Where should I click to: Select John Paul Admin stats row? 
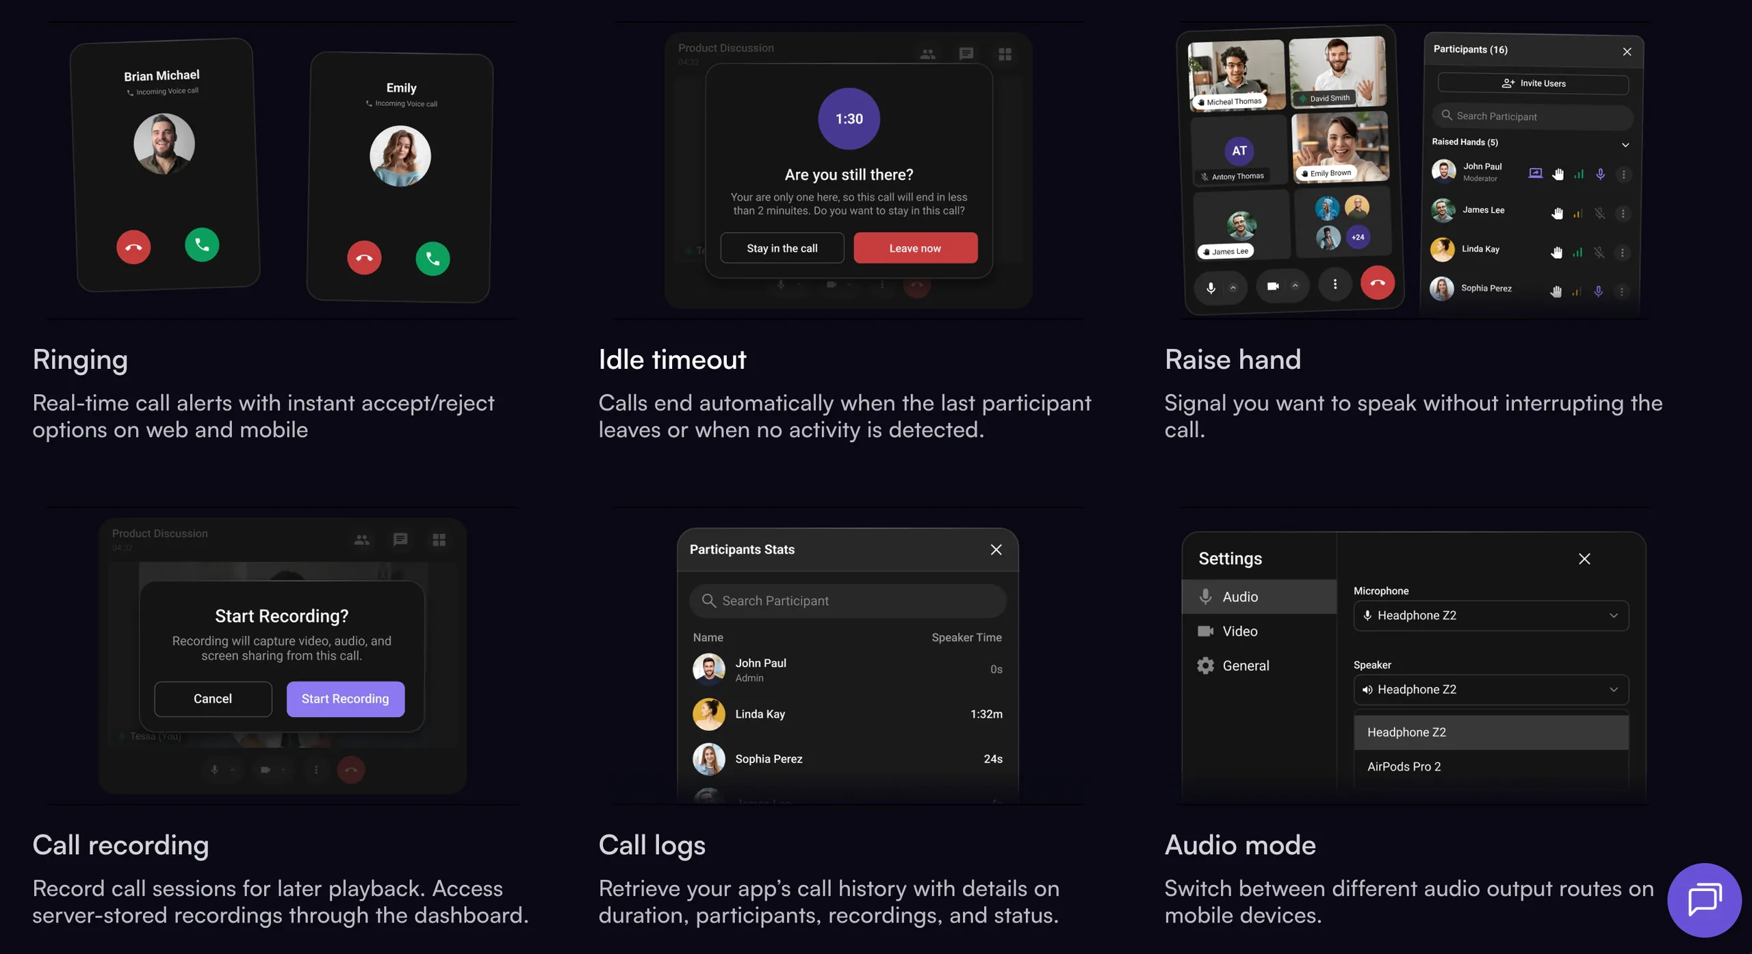pyautogui.click(x=847, y=669)
